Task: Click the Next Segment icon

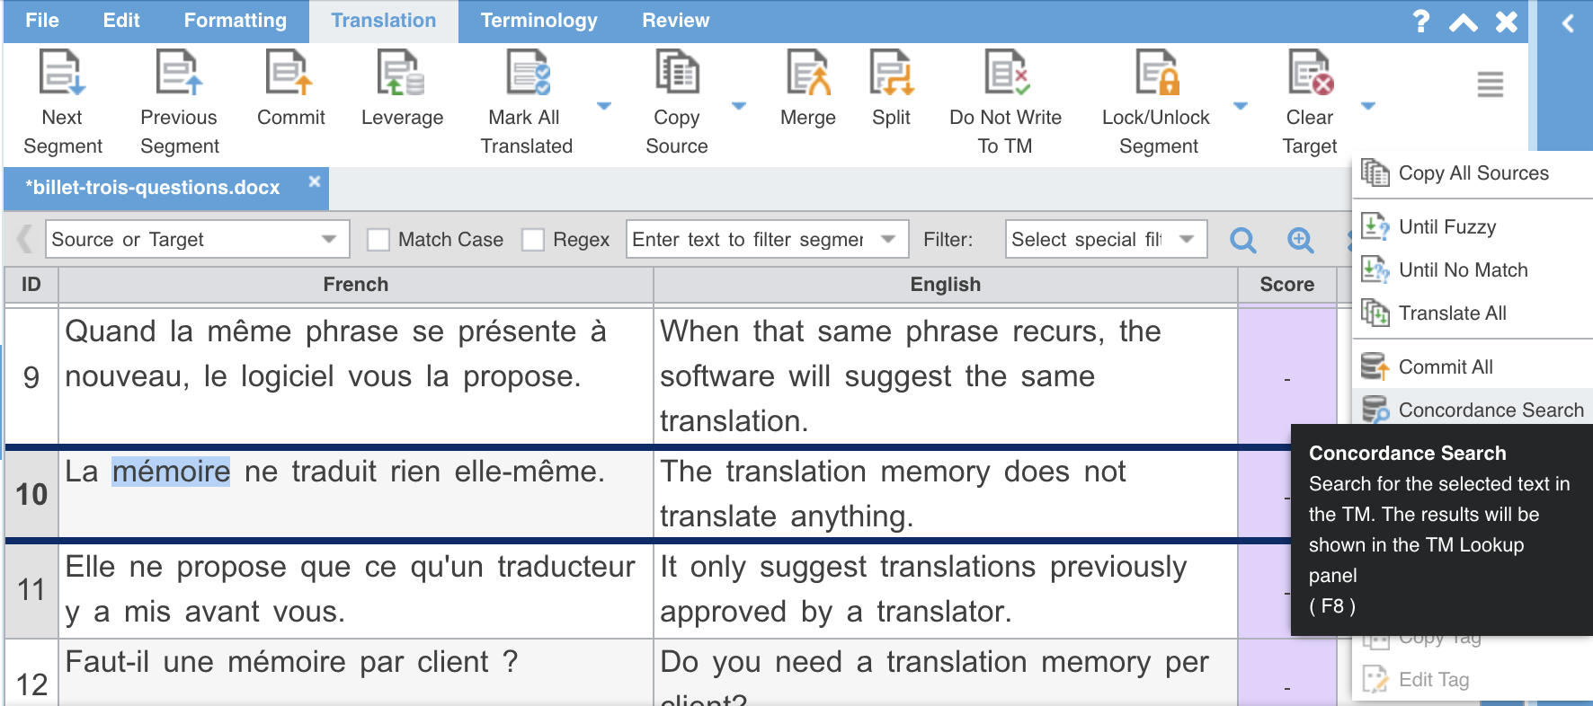Action: pos(62,73)
